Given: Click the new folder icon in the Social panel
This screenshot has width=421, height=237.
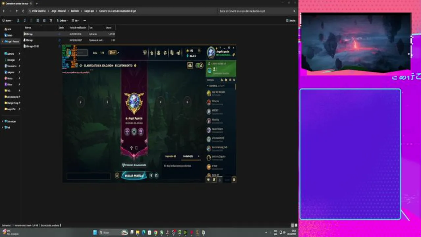Looking at the screenshot, I should pyautogui.click(x=226, y=80).
